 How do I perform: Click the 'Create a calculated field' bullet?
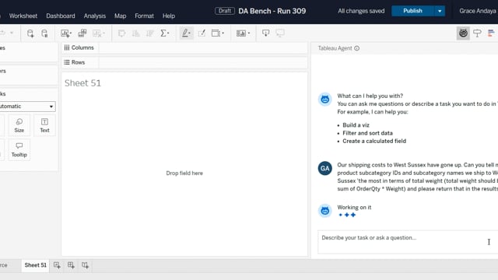(x=374, y=141)
